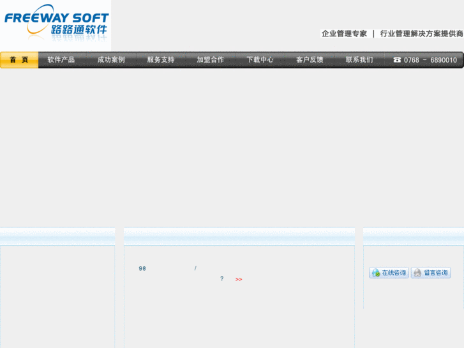464x348 pixels.
Task: Navigate to 联系我们 page
Action: [359, 60]
